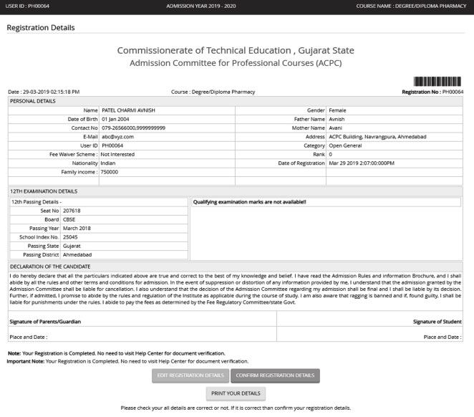Click family income value 750000

pyautogui.click(x=110, y=172)
